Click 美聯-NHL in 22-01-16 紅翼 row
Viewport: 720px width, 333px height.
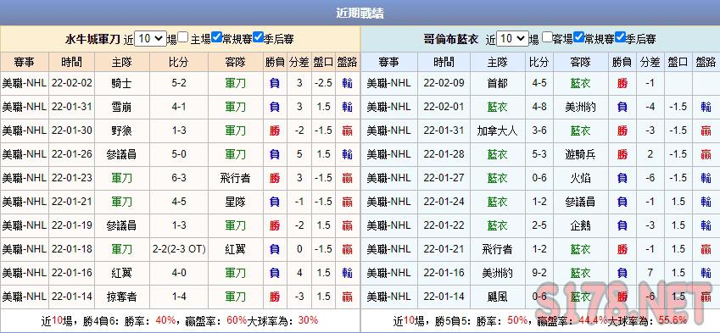tap(25, 273)
